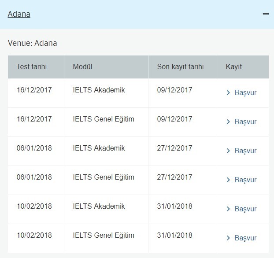
Task: Click the first IELTS Akademik module cell
Action: point(99,90)
